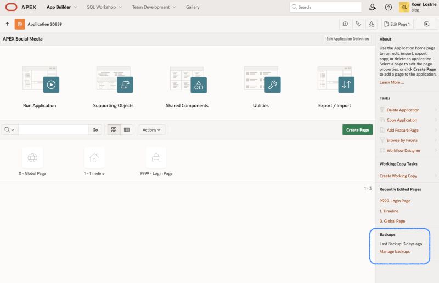Click the Add Feature Page icon
Image resolution: width=439 pixels, height=283 pixels.
(382, 130)
